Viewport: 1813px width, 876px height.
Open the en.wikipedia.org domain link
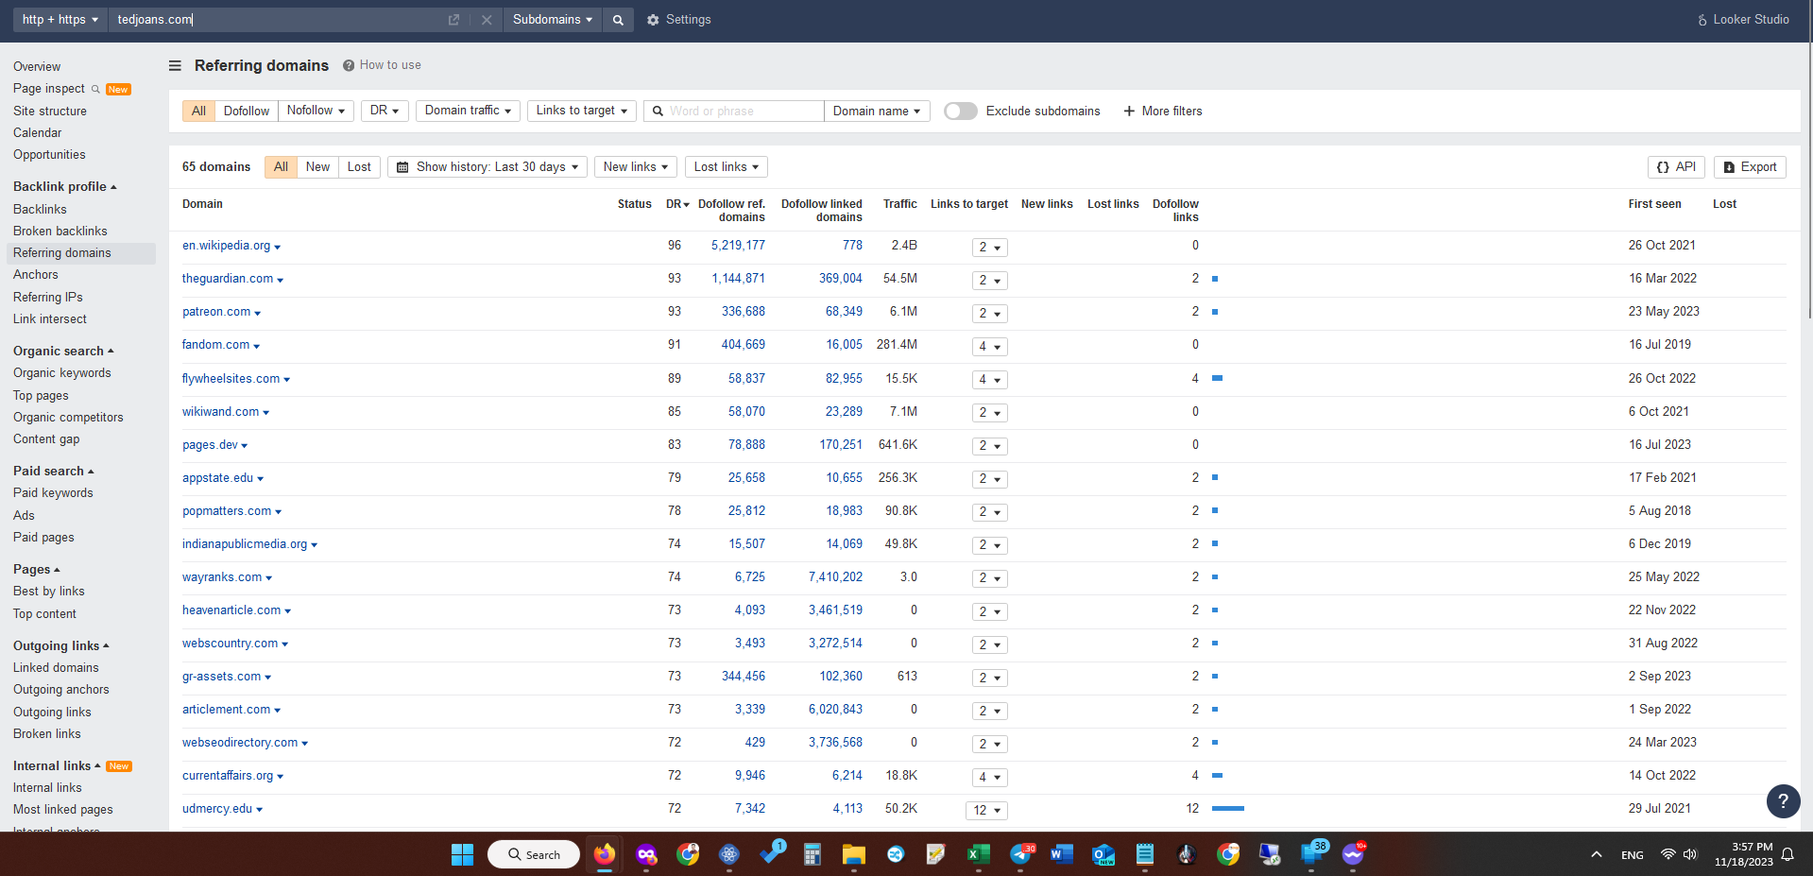[227, 246]
